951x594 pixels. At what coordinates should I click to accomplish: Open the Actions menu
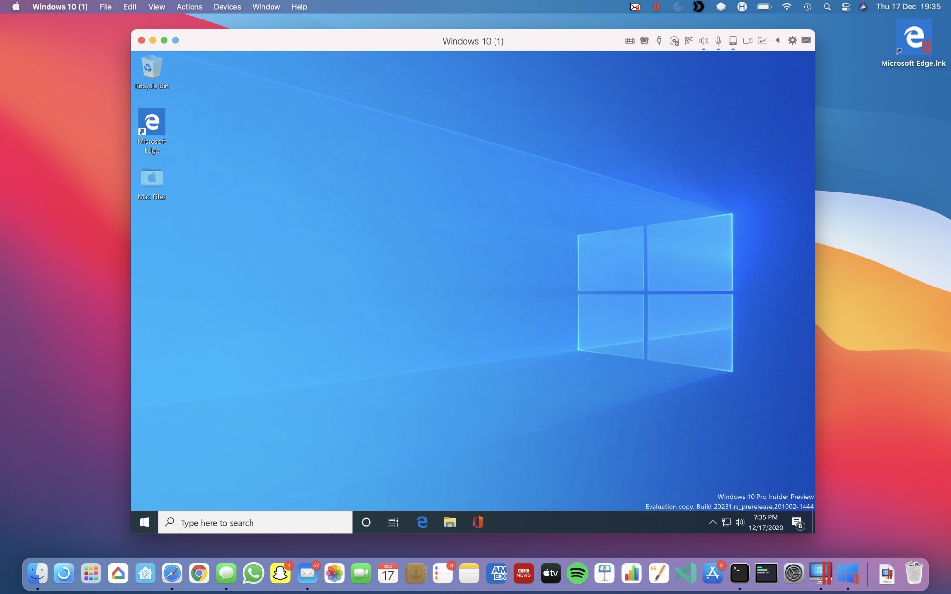189,7
